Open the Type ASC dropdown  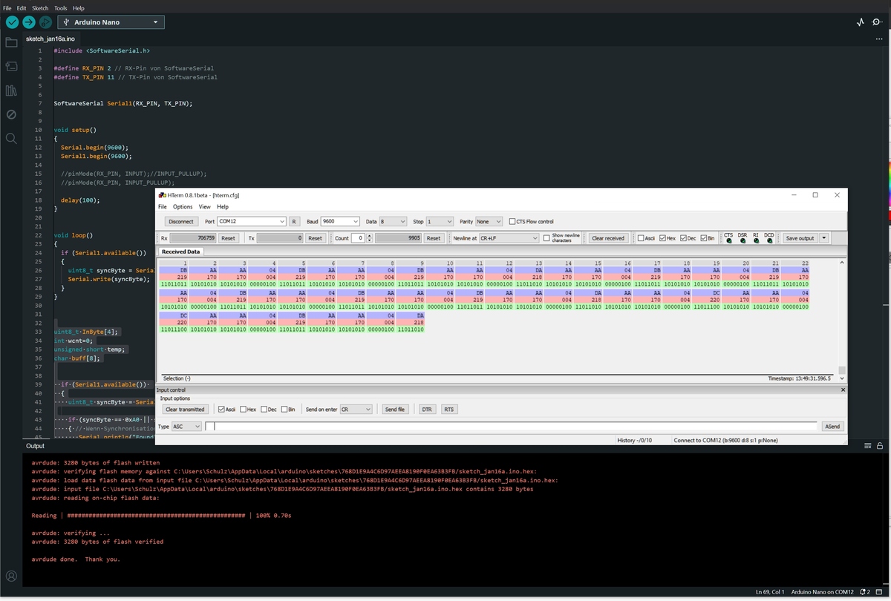[186, 426]
